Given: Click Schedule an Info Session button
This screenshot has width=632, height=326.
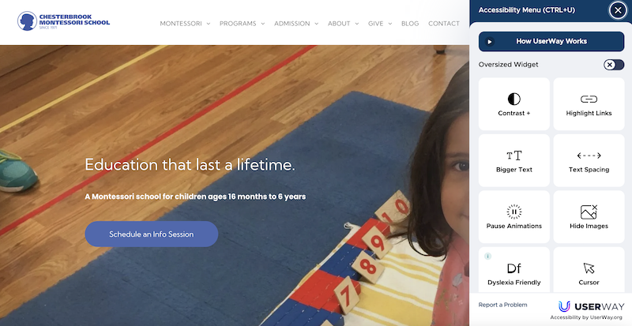Looking at the screenshot, I should click(152, 234).
